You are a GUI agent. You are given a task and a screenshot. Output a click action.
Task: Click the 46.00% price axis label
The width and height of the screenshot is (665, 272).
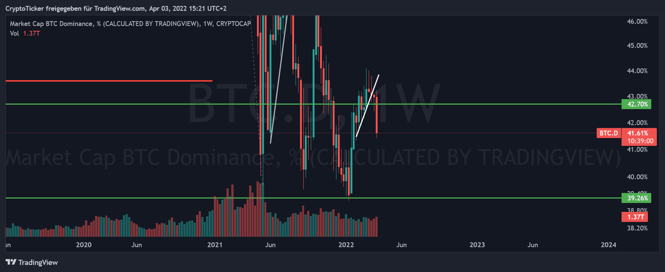[637, 22]
